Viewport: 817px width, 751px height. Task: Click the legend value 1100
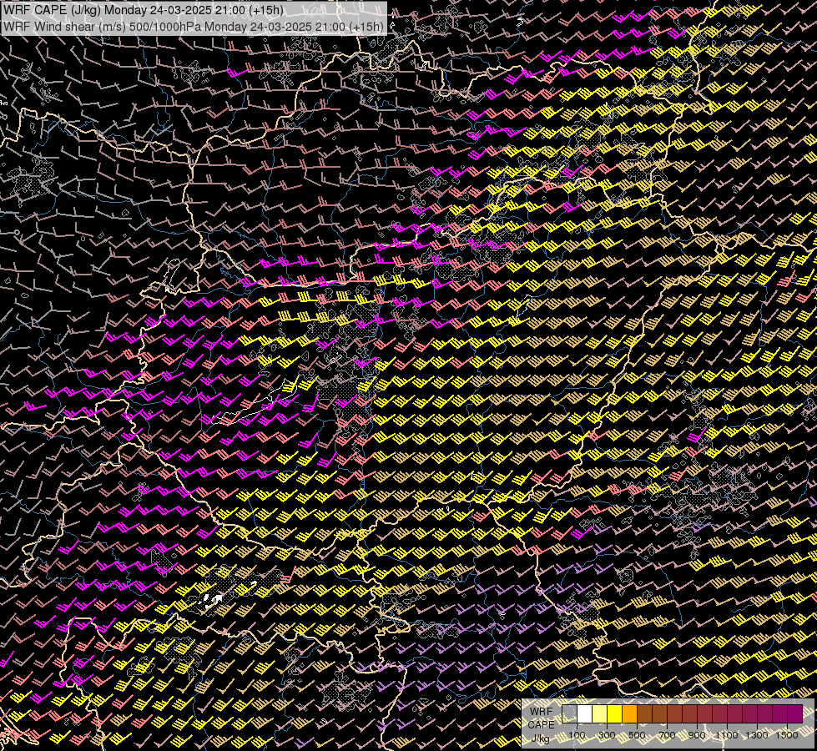[x=726, y=735]
